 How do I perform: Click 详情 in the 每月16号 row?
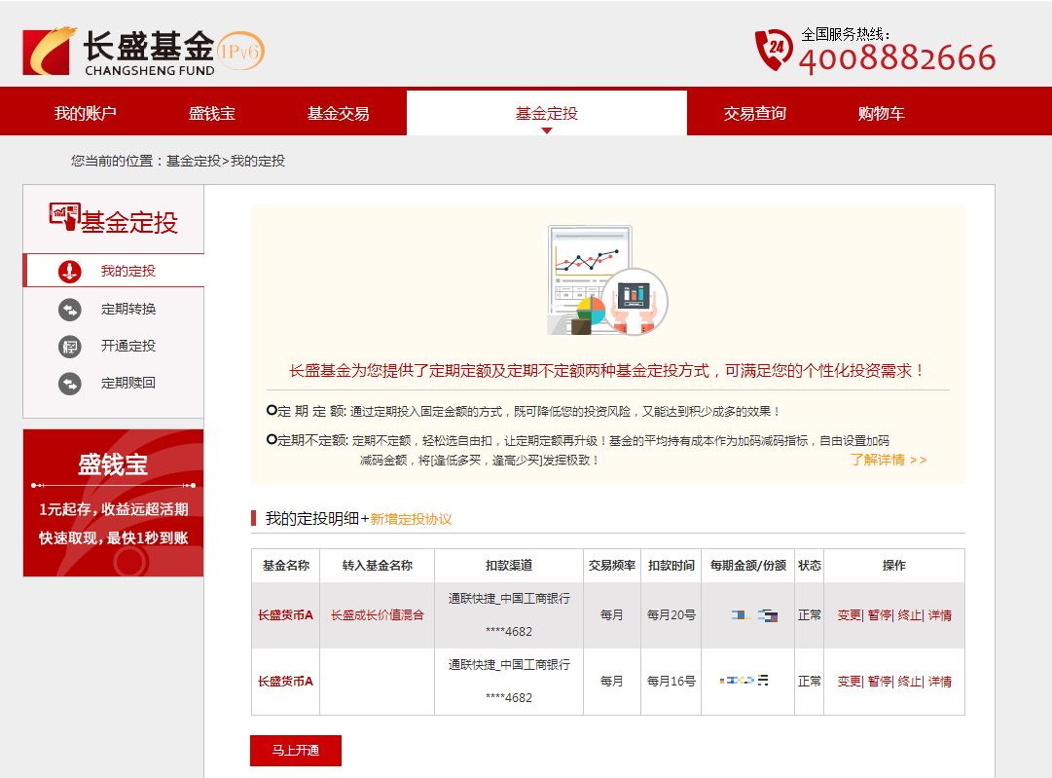pos(940,682)
